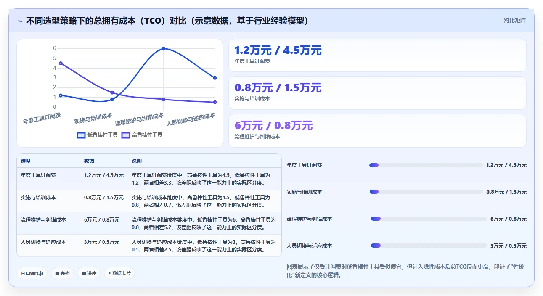Click the 实施与培训成本 table row name
This screenshot has height=296, width=543.
pos(38,197)
